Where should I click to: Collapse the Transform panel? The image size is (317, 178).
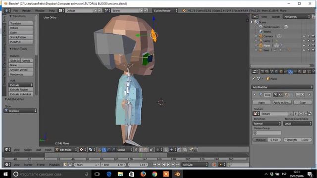[10, 16]
